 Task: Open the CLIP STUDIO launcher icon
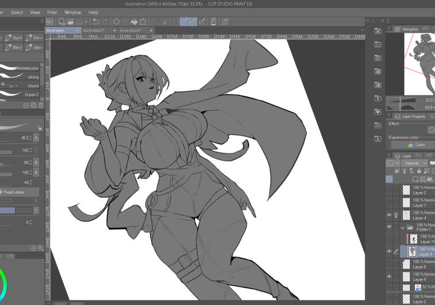(x=49, y=22)
